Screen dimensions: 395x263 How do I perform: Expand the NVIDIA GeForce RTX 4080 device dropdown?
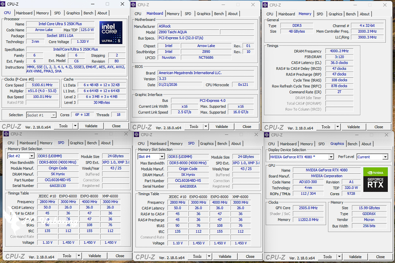(331, 157)
